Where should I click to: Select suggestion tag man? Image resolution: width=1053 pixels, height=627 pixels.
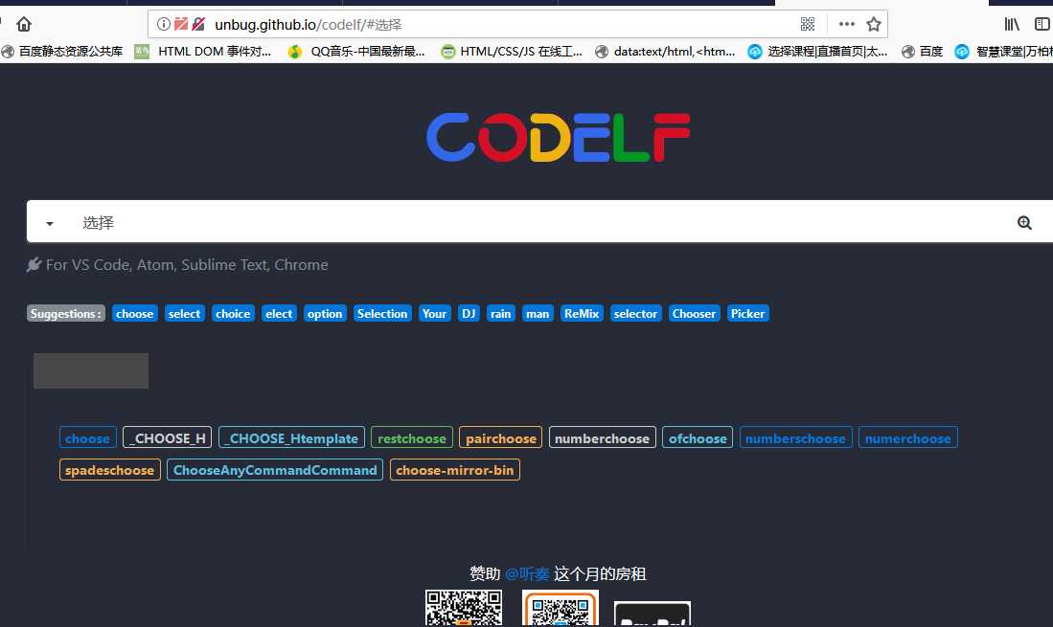tap(538, 314)
